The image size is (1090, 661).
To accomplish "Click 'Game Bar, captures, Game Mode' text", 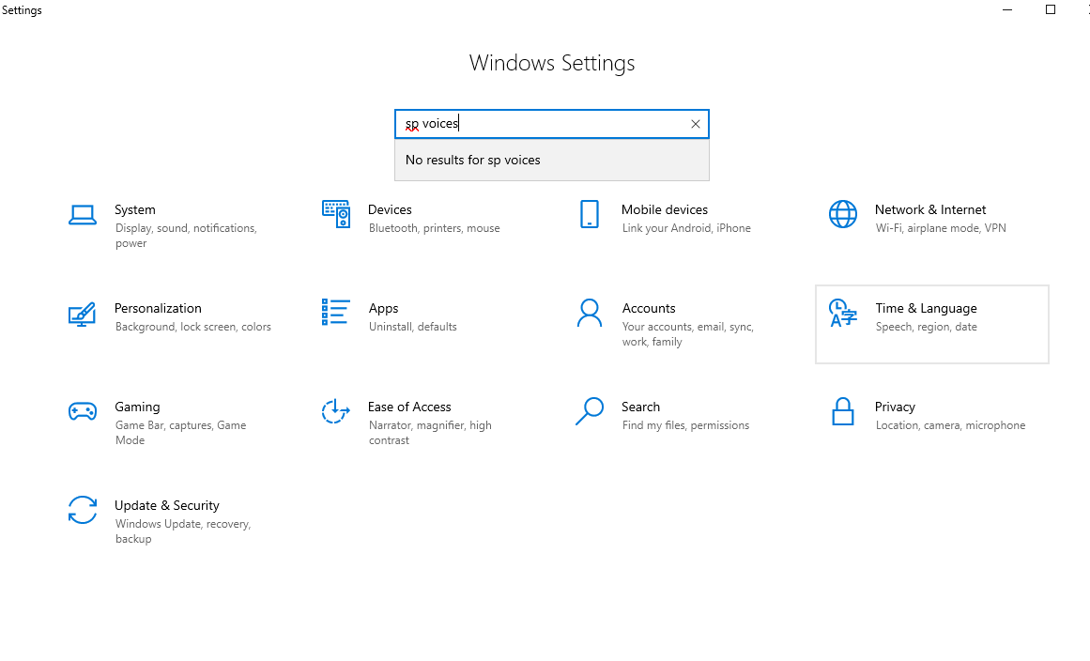I will point(180,433).
